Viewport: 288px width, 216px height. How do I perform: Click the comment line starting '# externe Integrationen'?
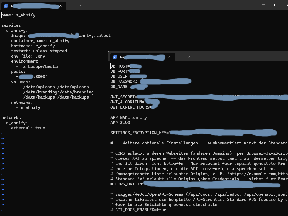193,169
